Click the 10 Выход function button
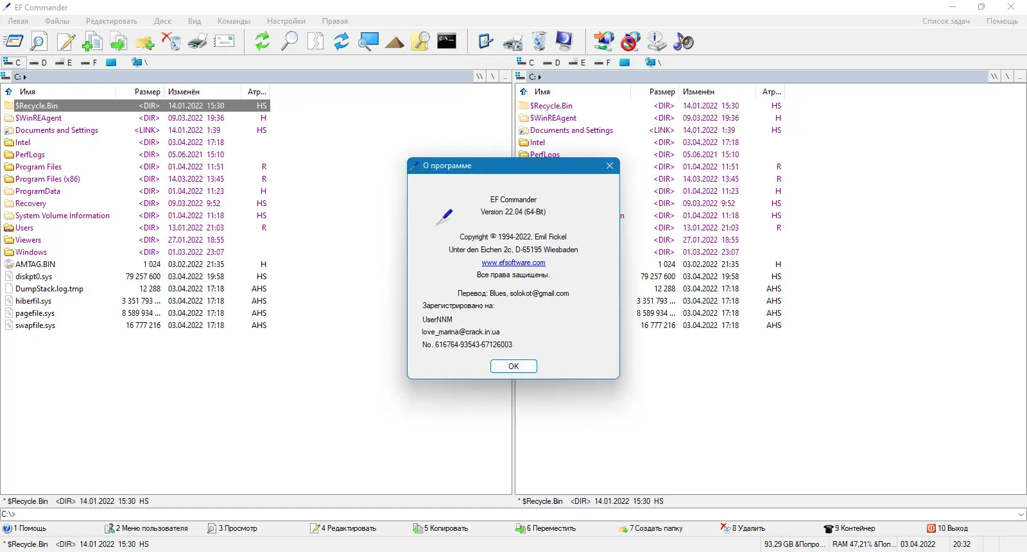This screenshot has width=1027, height=552. coord(947,528)
